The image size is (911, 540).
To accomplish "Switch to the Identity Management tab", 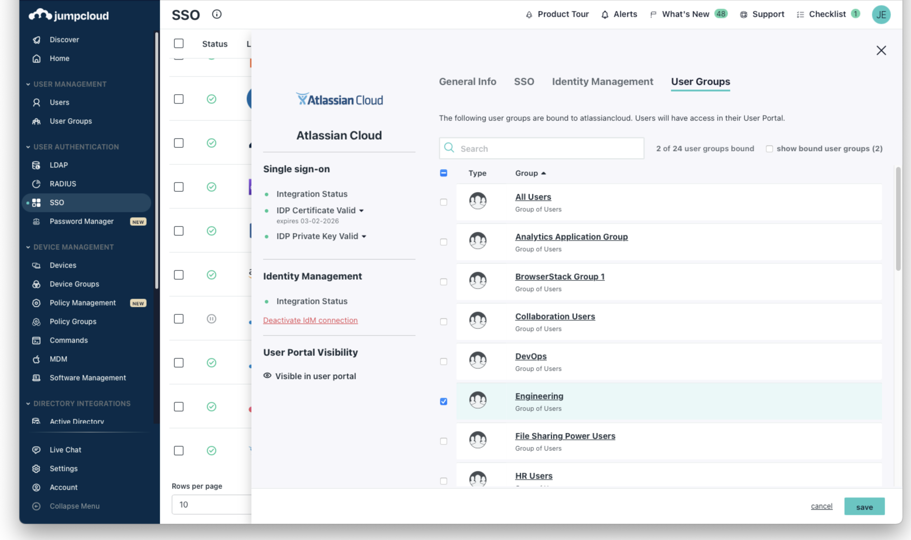I will click(x=602, y=81).
